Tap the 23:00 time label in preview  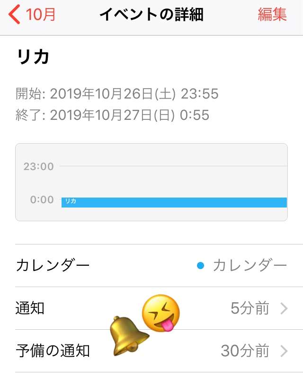coord(38,167)
